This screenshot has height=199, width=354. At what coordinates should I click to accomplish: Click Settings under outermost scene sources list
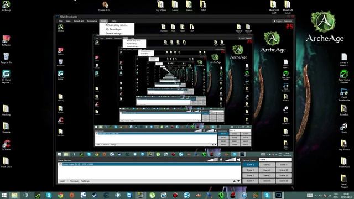pos(85,181)
